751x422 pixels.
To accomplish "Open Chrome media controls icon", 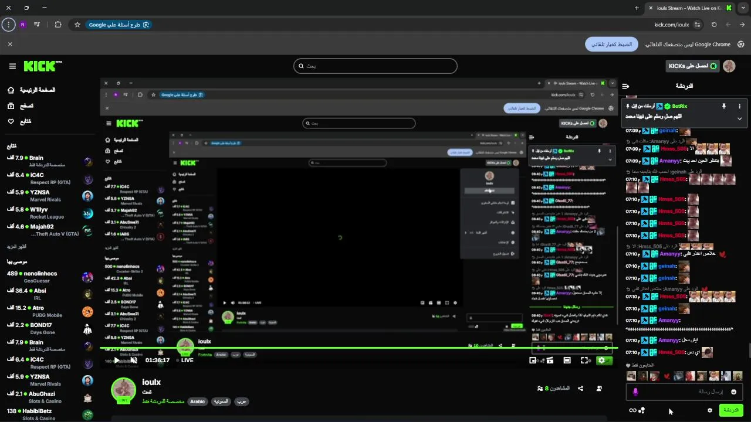I will (37, 25).
